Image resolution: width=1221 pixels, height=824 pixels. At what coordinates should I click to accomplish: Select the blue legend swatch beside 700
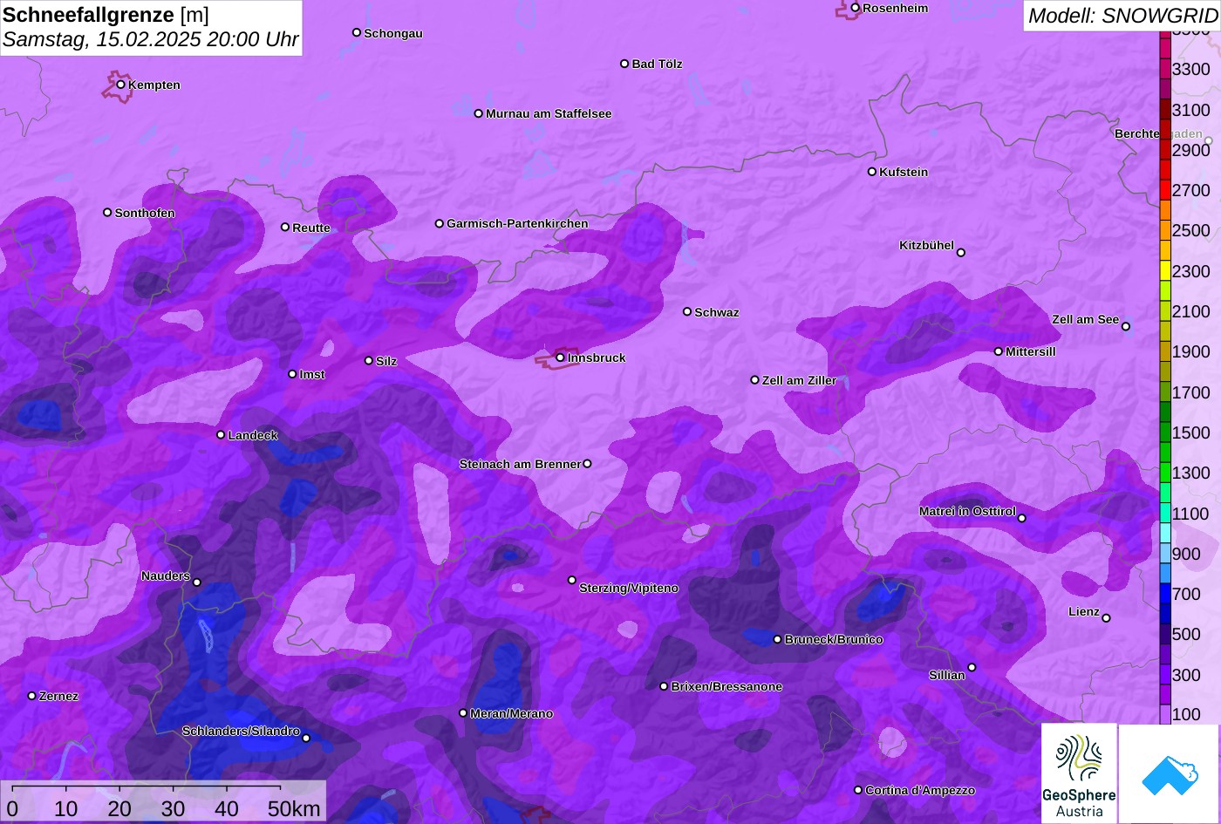(x=1165, y=594)
